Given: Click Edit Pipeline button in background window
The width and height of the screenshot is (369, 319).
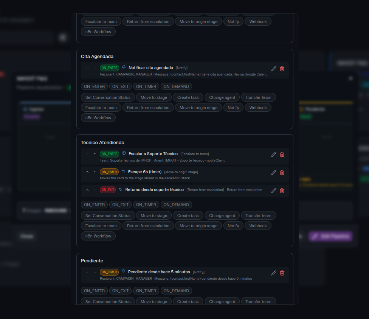Looking at the screenshot, I should (331, 236).
